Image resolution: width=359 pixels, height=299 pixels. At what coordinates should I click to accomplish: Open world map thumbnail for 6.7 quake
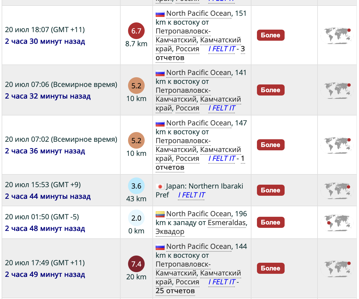(337, 35)
